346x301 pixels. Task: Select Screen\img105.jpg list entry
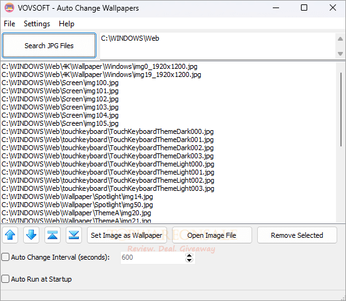(60, 123)
